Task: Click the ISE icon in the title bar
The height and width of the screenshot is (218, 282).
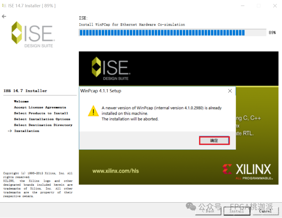Action: [x=4, y=5]
